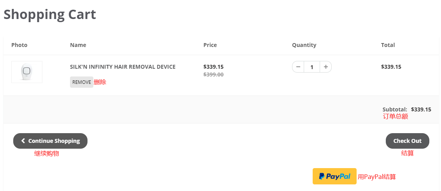Screen dimensions: 441x191
Task: Select the Quantity column header
Action: 304,45
